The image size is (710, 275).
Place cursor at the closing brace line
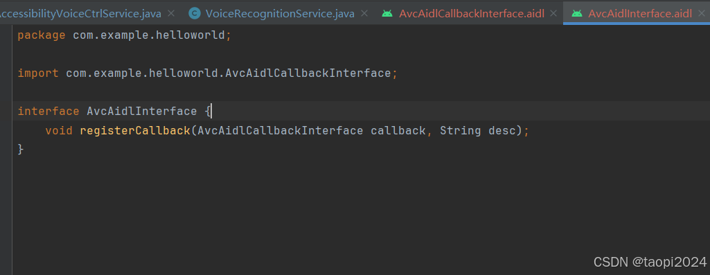[x=20, y=149]
